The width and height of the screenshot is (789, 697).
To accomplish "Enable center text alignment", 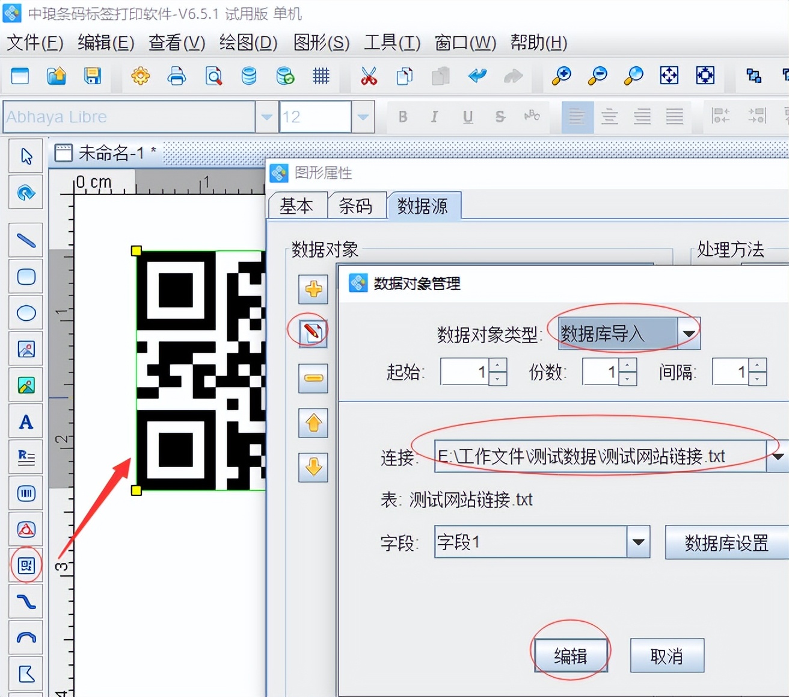I will coord(609,117).
